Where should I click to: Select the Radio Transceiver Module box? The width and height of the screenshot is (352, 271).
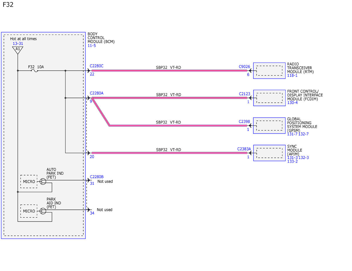(269, 70)
